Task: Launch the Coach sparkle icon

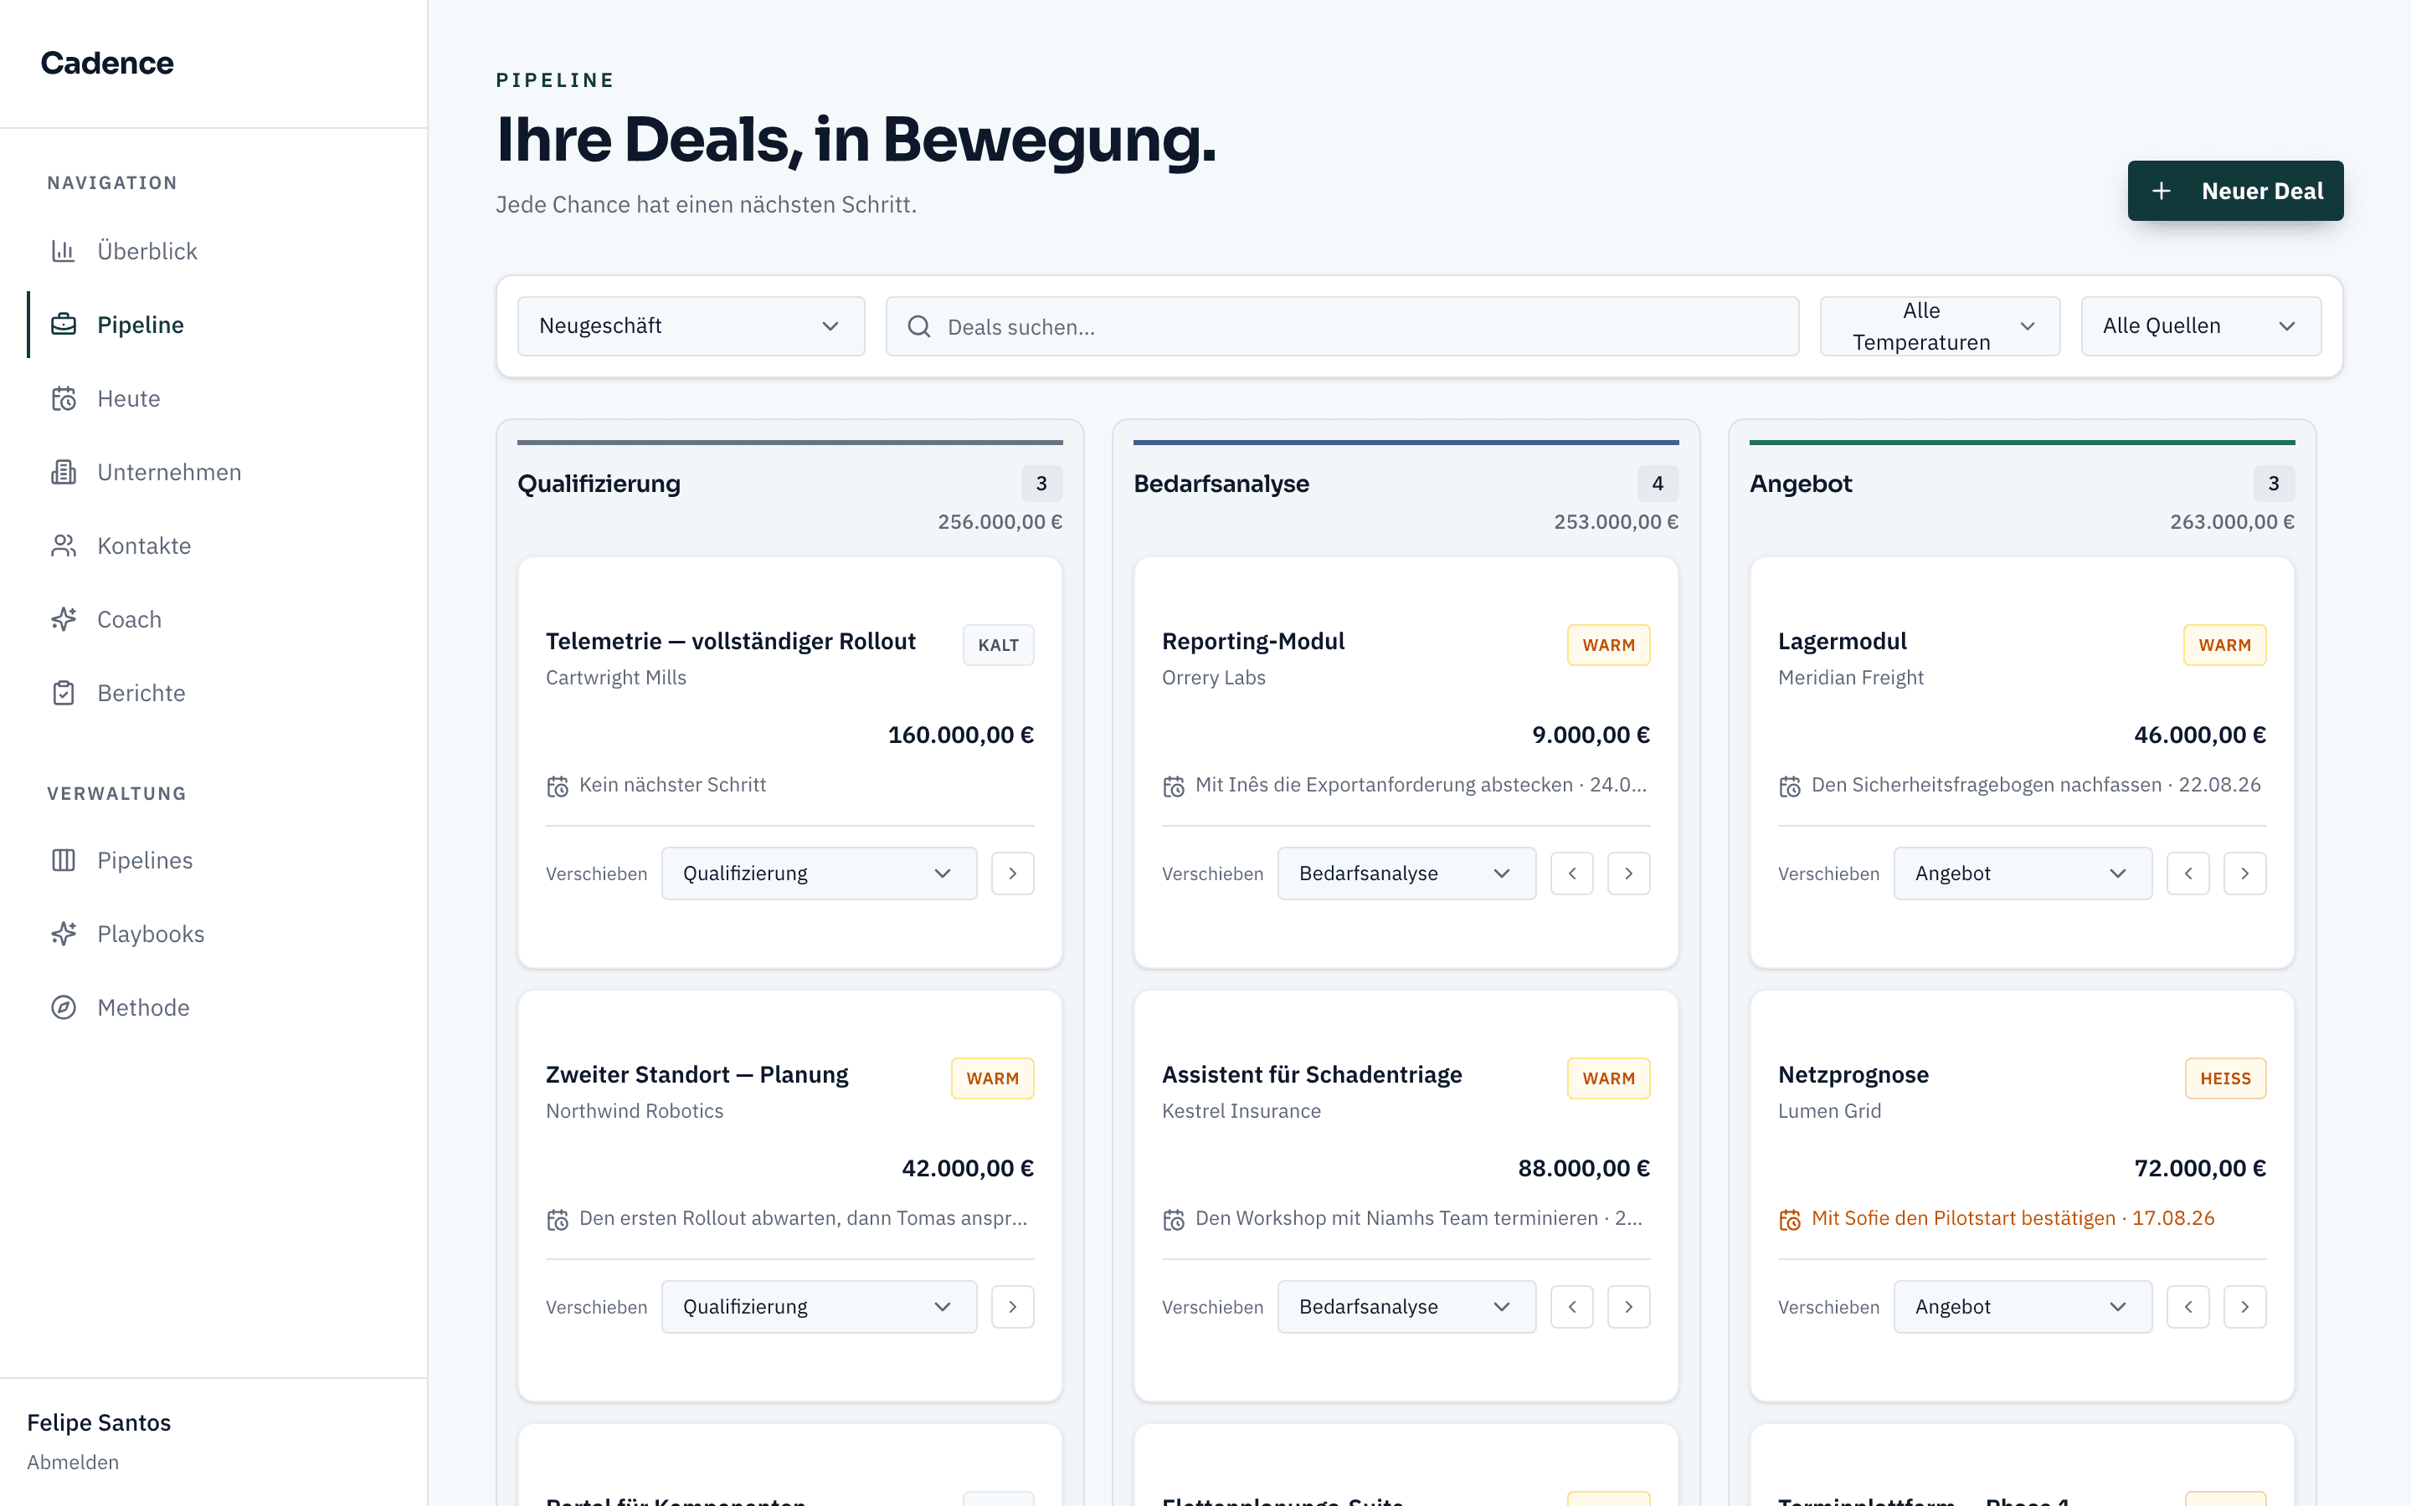Action: (64, 619)
